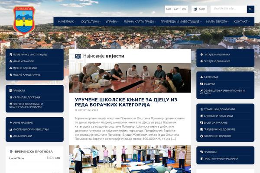Click the open book icon beside Најновије вијести
260x173 pixels.
[x=78, y=56]
